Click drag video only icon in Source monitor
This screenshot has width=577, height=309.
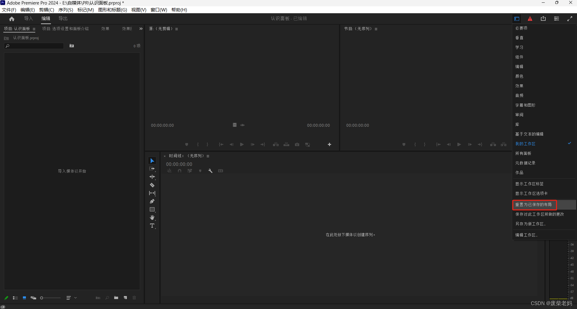point(235,125)
